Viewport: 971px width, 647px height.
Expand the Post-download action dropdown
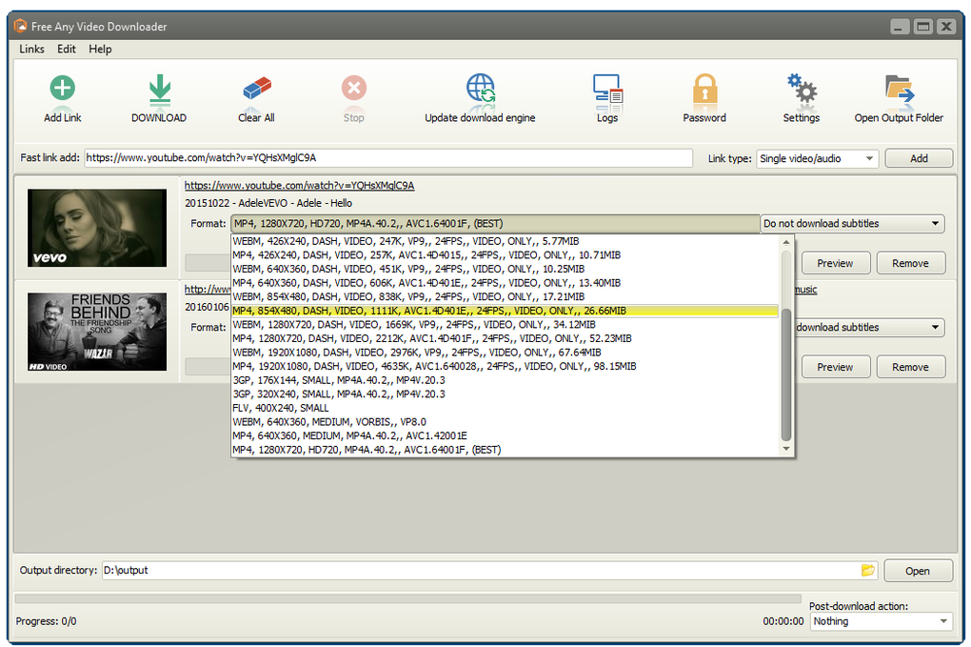[881, 621]
